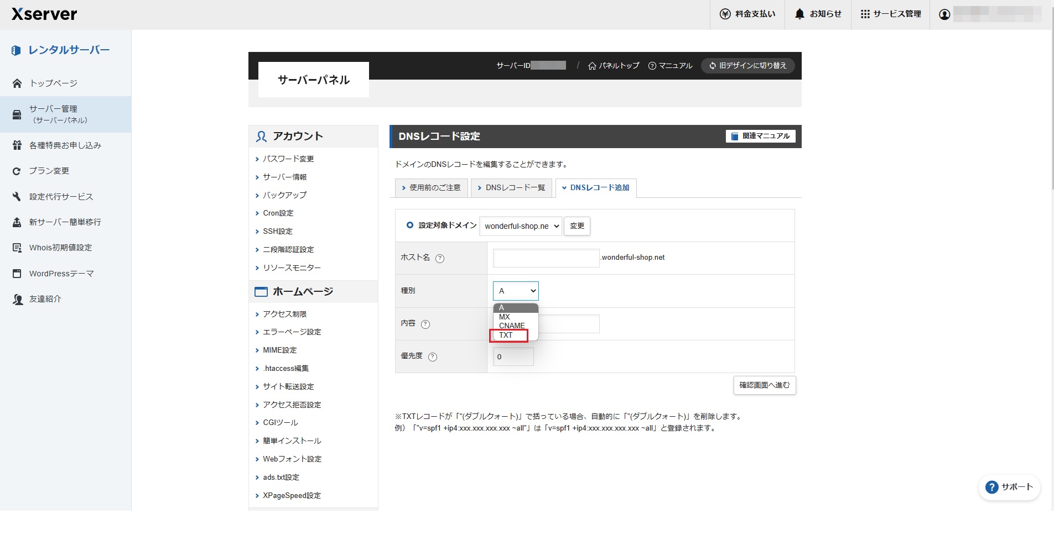Switch to the DNSレコード一覧 tab
1054x540 pixels.
[511, 188]
